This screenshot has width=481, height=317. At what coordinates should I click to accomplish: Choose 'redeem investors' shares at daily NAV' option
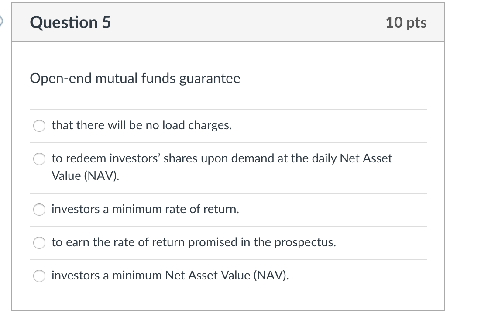click(39, 159)
